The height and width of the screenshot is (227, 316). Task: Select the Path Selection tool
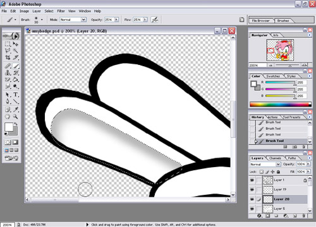pyautogui.click(x=8, y=95)
